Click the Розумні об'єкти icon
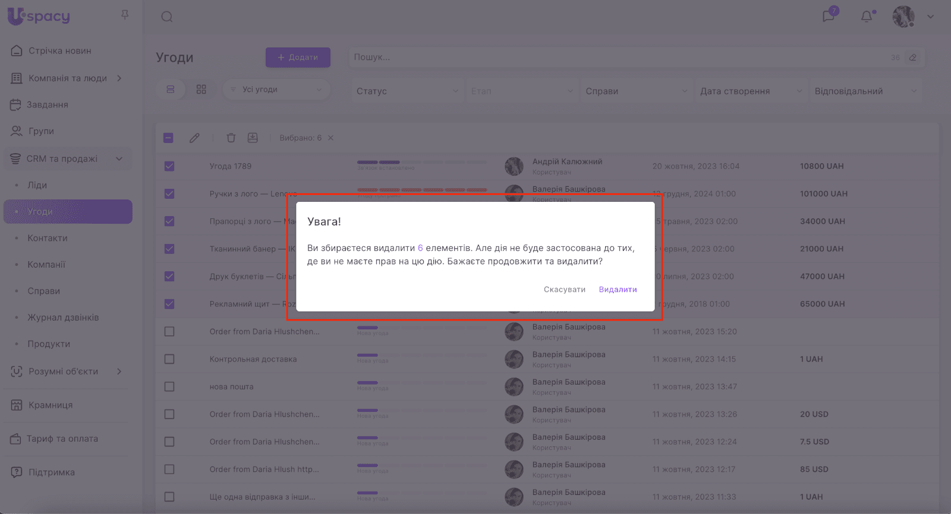 (17, 372)
